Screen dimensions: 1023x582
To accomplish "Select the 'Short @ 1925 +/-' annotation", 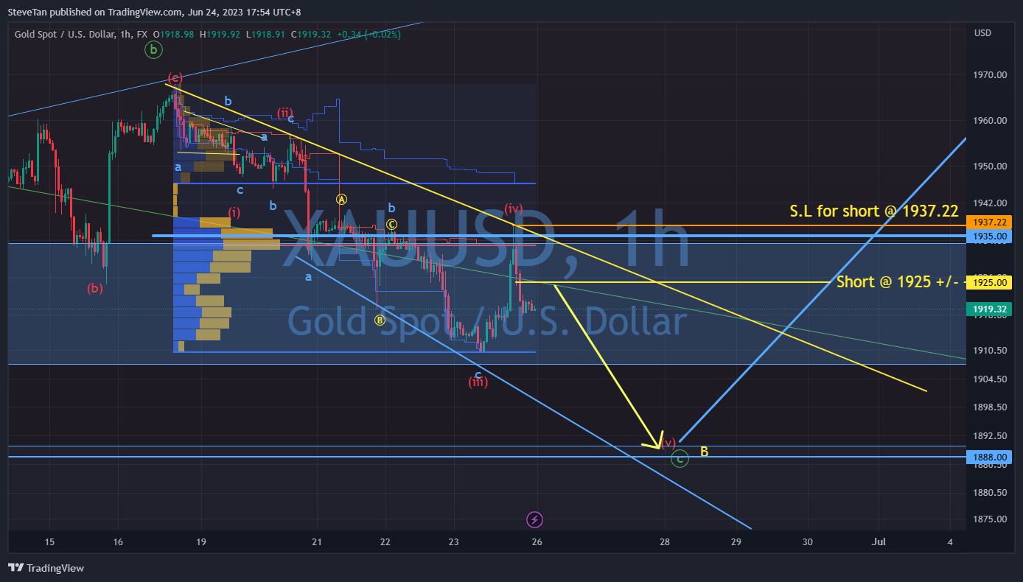I will (x=898, y=281).
